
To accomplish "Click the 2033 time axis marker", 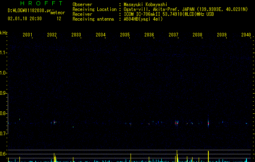I will pyautogui.click(x=76, y=34).
